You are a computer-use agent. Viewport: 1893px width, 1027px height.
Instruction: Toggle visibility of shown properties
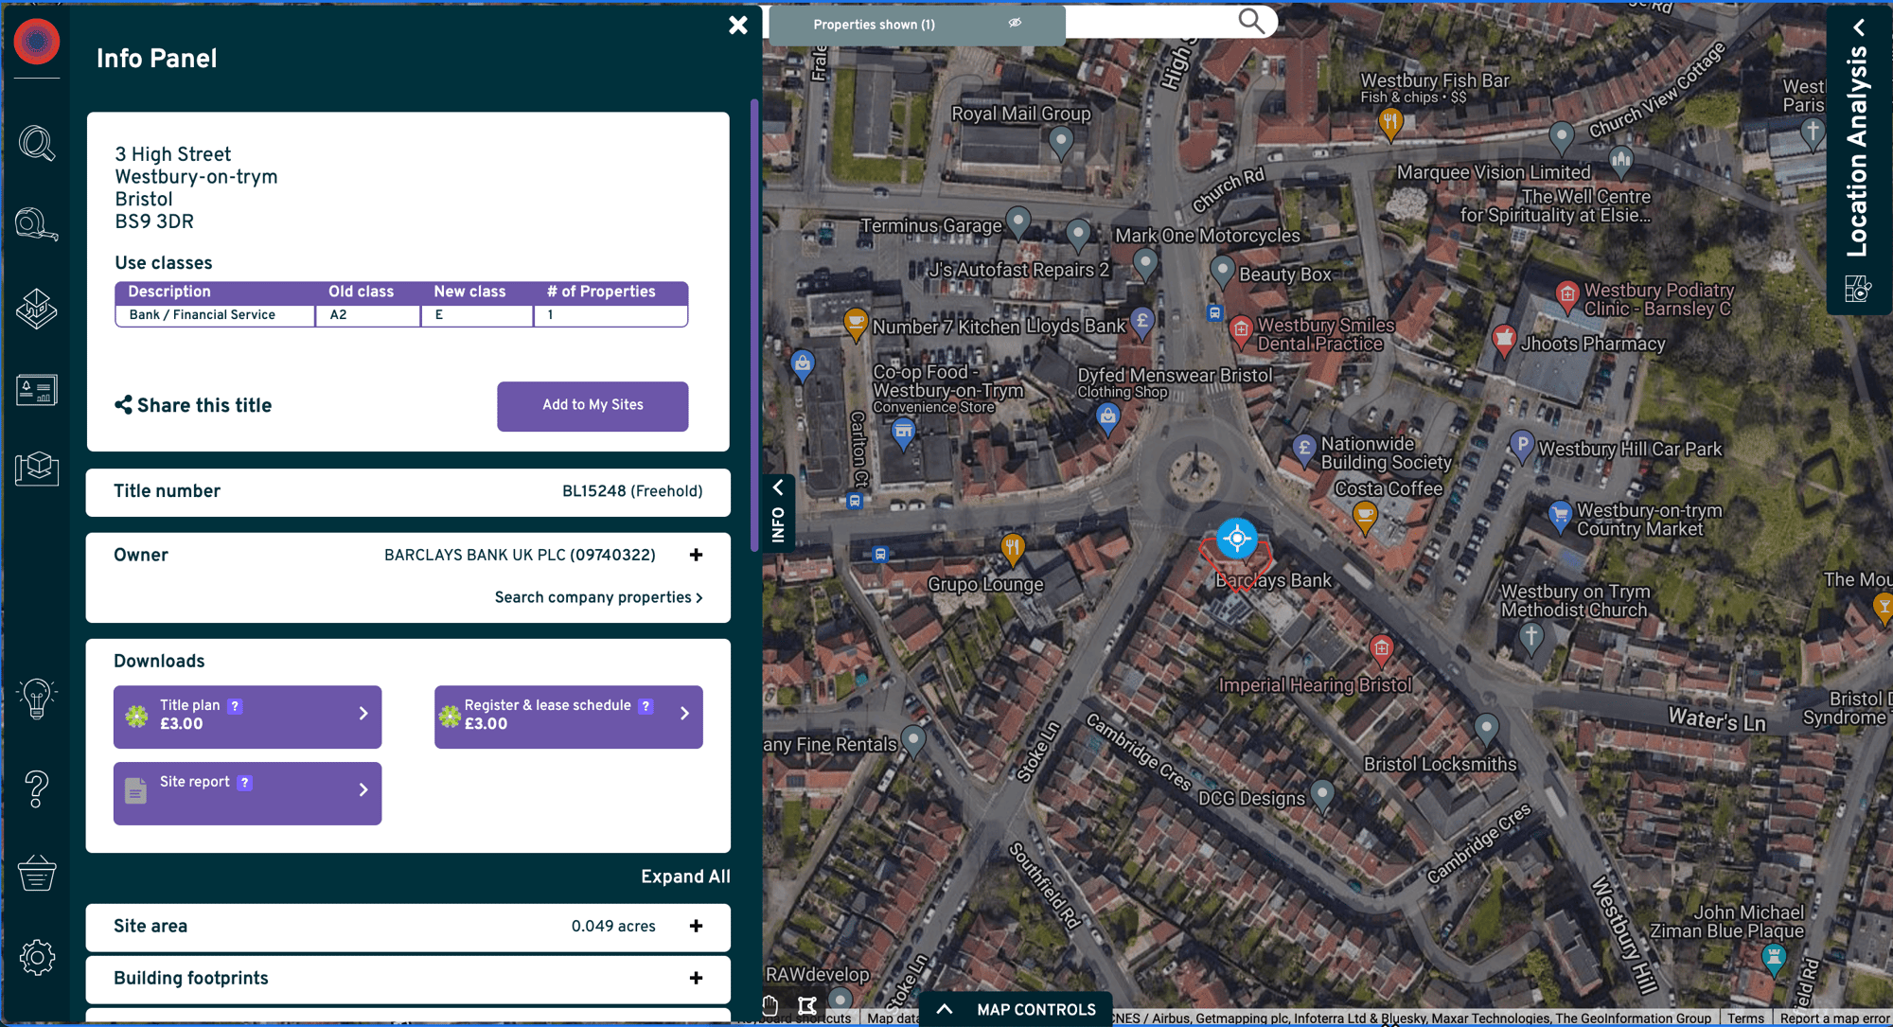coord(1015,23)
